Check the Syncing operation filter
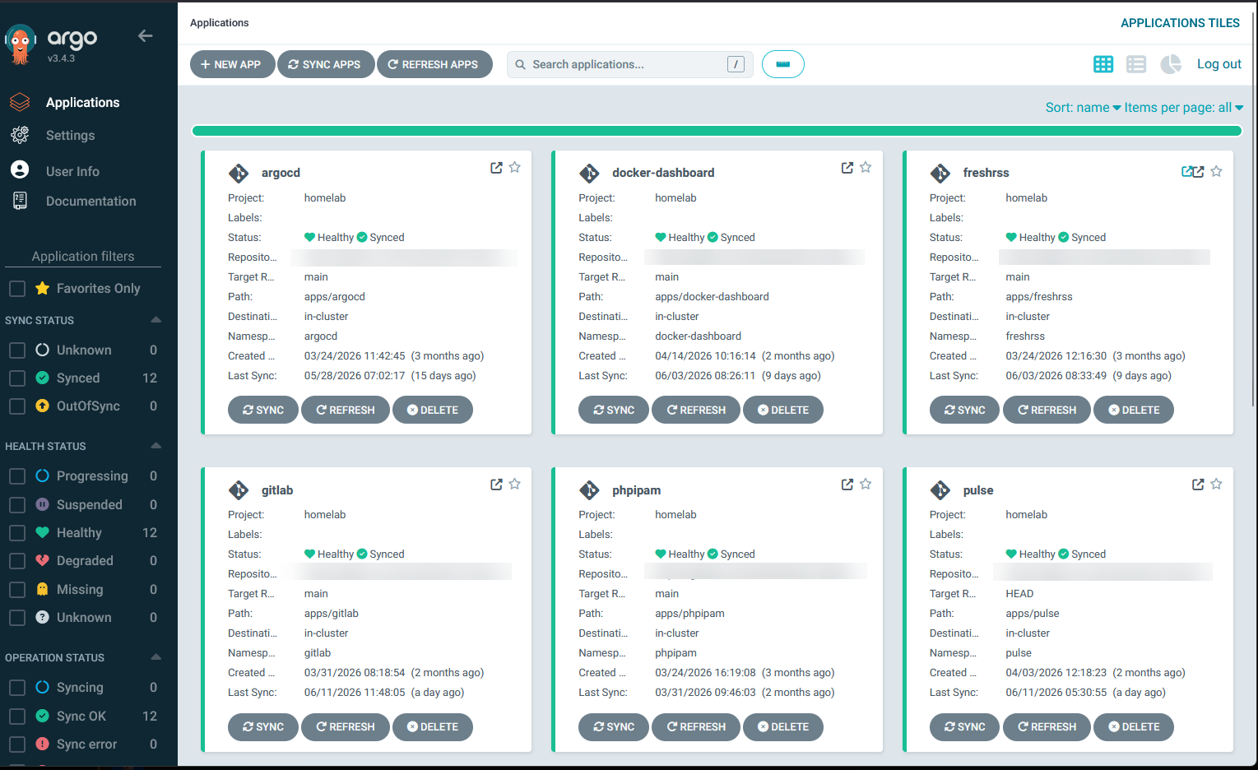The width and height of the screenshot is (1258, 770). point(16,688)
